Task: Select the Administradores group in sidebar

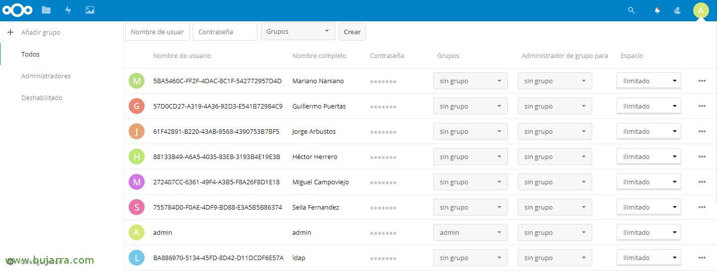Action: (46, 76)
